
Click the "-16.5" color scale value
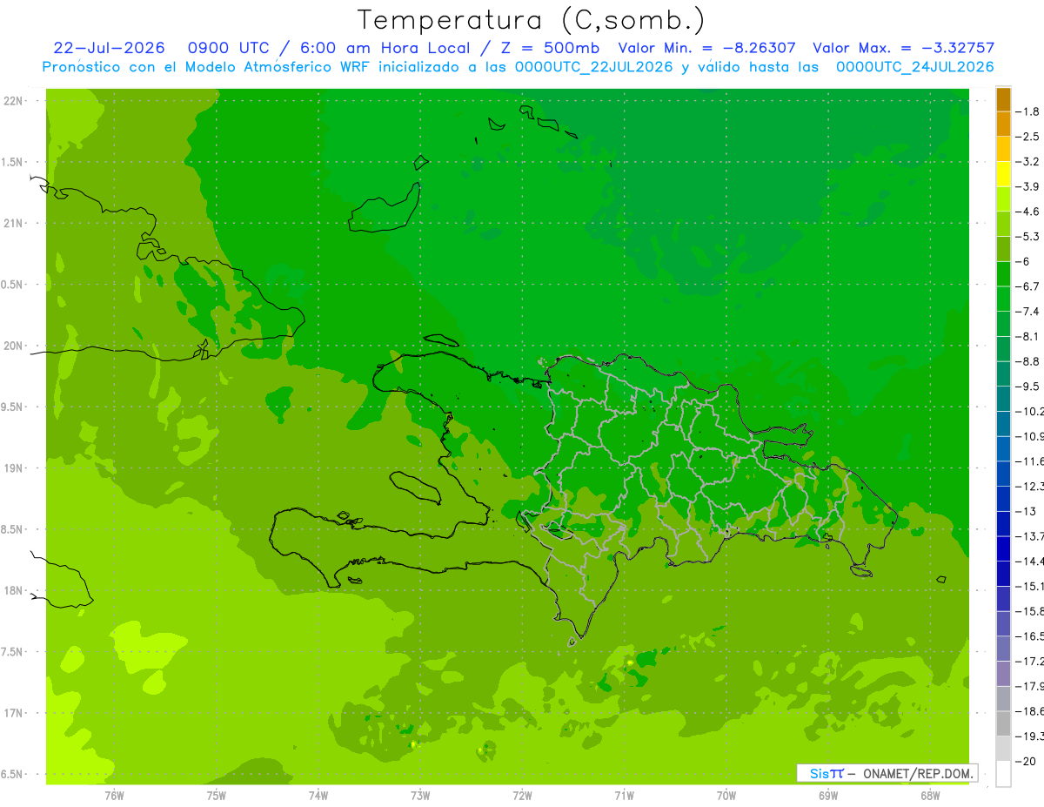[x=1029, y=636]
